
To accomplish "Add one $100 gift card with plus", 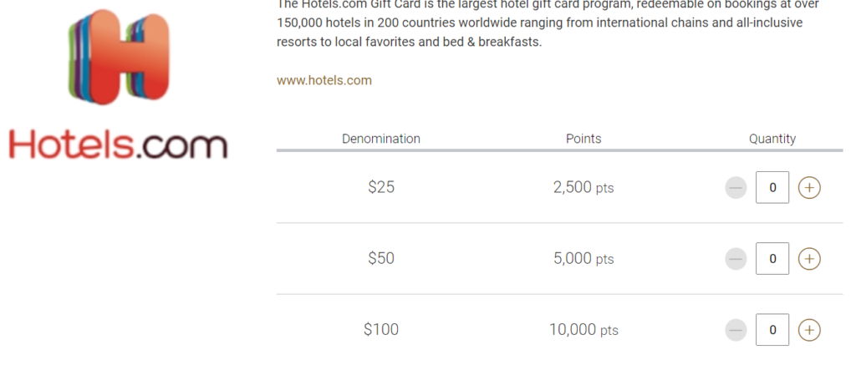I will pos(809,330).
